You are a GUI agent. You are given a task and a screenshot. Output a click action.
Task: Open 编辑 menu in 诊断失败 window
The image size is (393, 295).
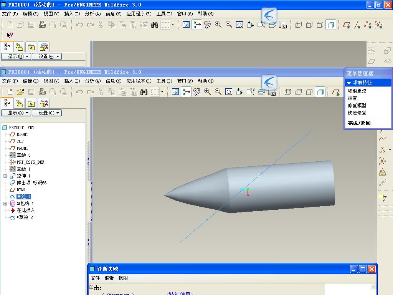[x=109, y=278]
